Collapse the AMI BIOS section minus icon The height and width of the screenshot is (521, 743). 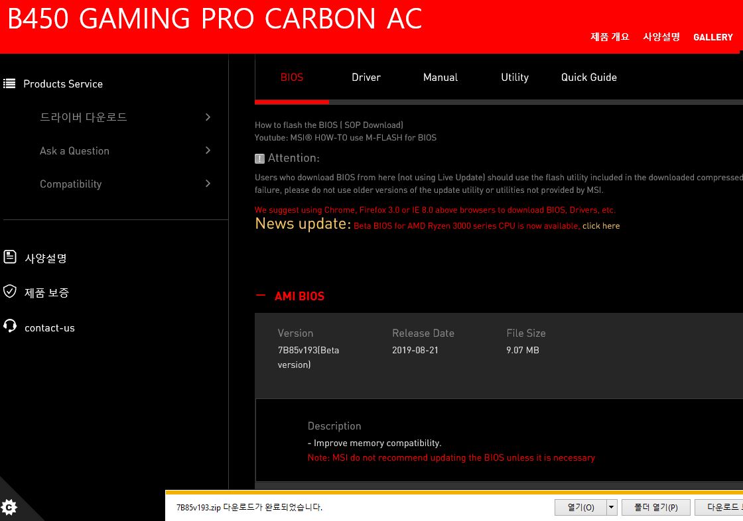pos(261,295)
